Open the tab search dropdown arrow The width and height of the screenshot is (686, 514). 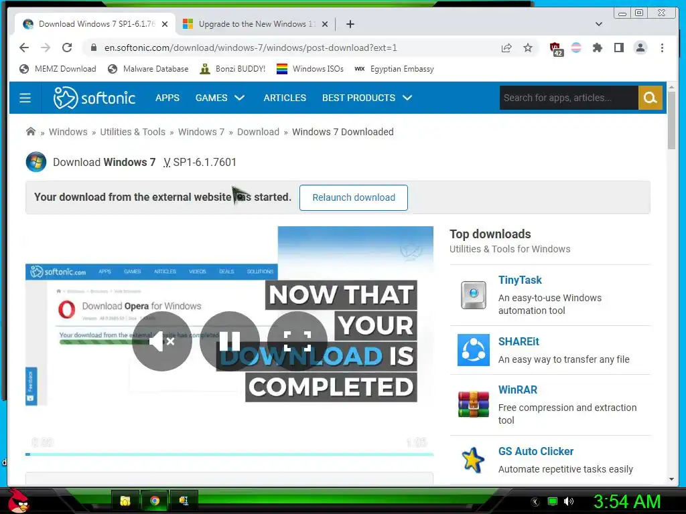coord(599,24)
